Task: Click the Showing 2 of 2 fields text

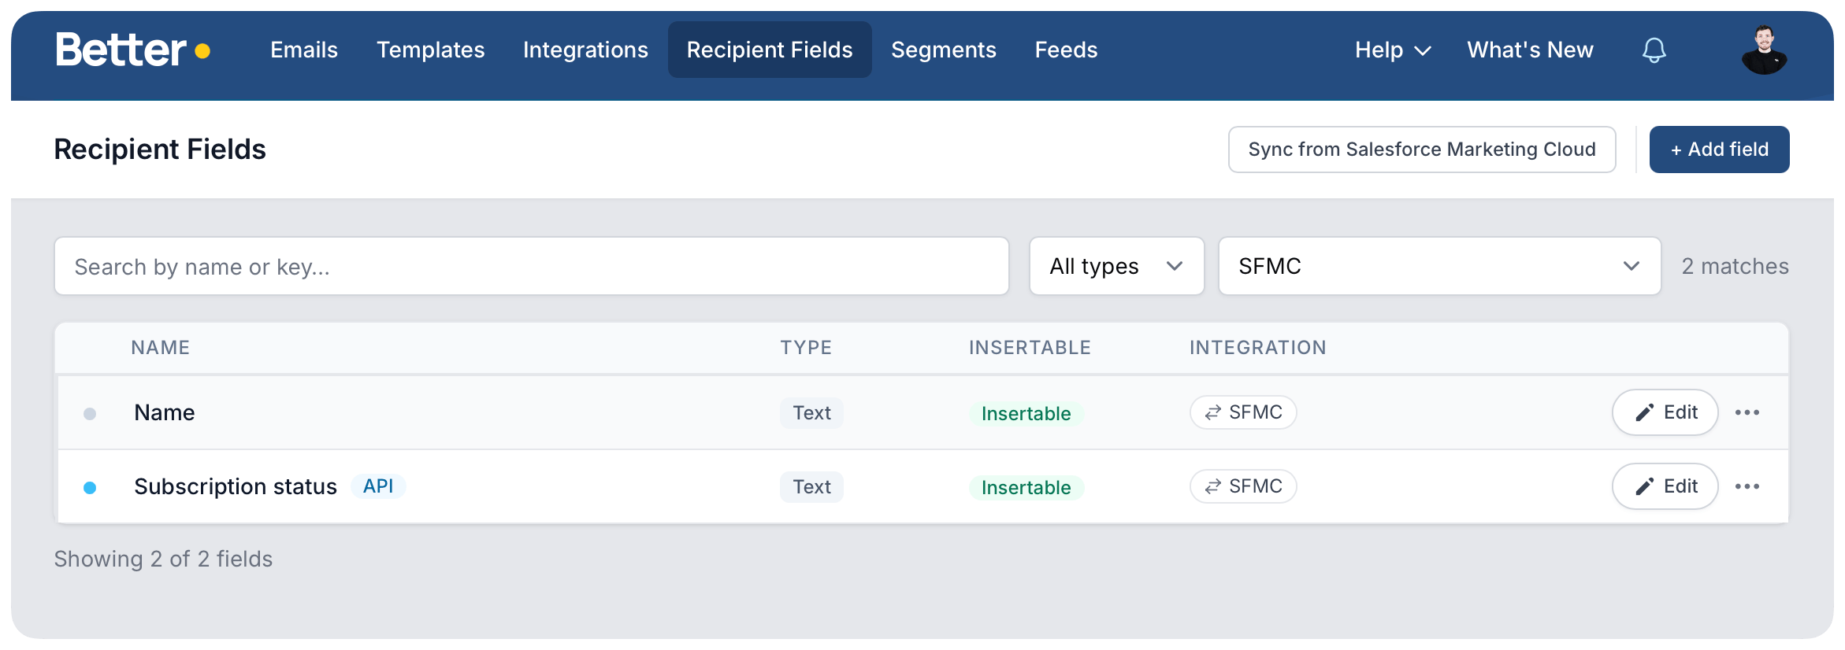Action: pos(163,559)
